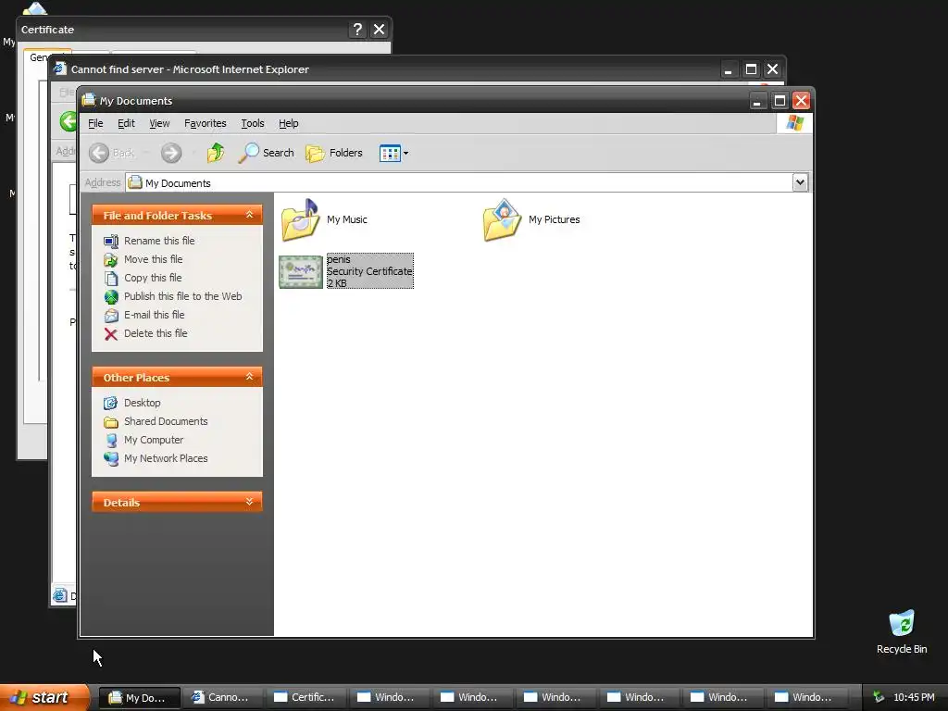Select the Security Certificate file thumbnail

point(301,271)
